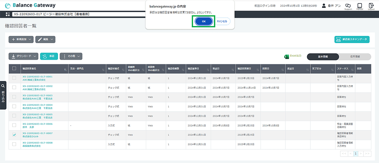Expand the 新規追加 dropdown
This screenshot has height=163, width=379.
pyautogui.click(x=21, y=39)
